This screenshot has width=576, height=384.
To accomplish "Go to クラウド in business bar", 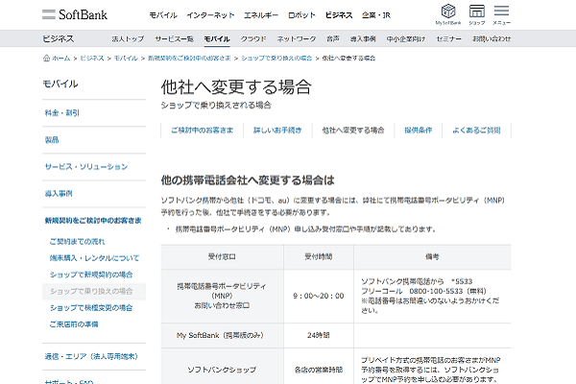I will point(253,38).
